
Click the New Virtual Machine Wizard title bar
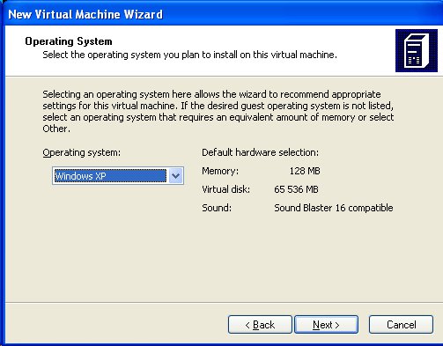221,14
